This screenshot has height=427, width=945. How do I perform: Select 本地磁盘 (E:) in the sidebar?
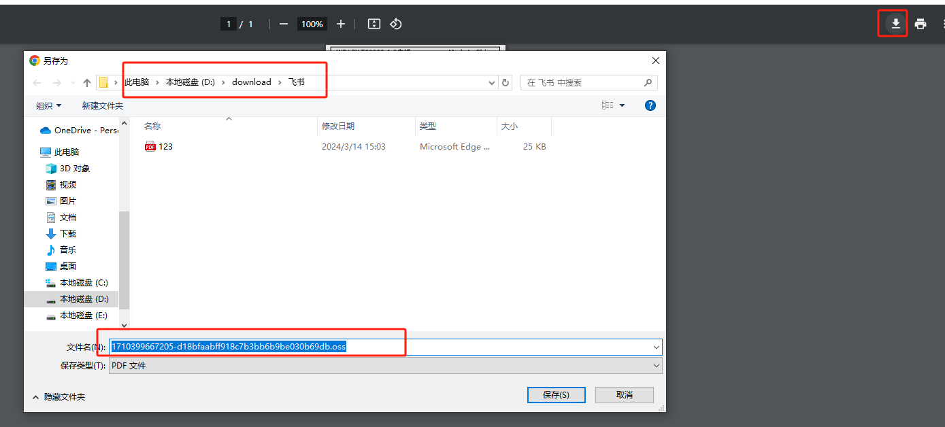coord(76,315)
